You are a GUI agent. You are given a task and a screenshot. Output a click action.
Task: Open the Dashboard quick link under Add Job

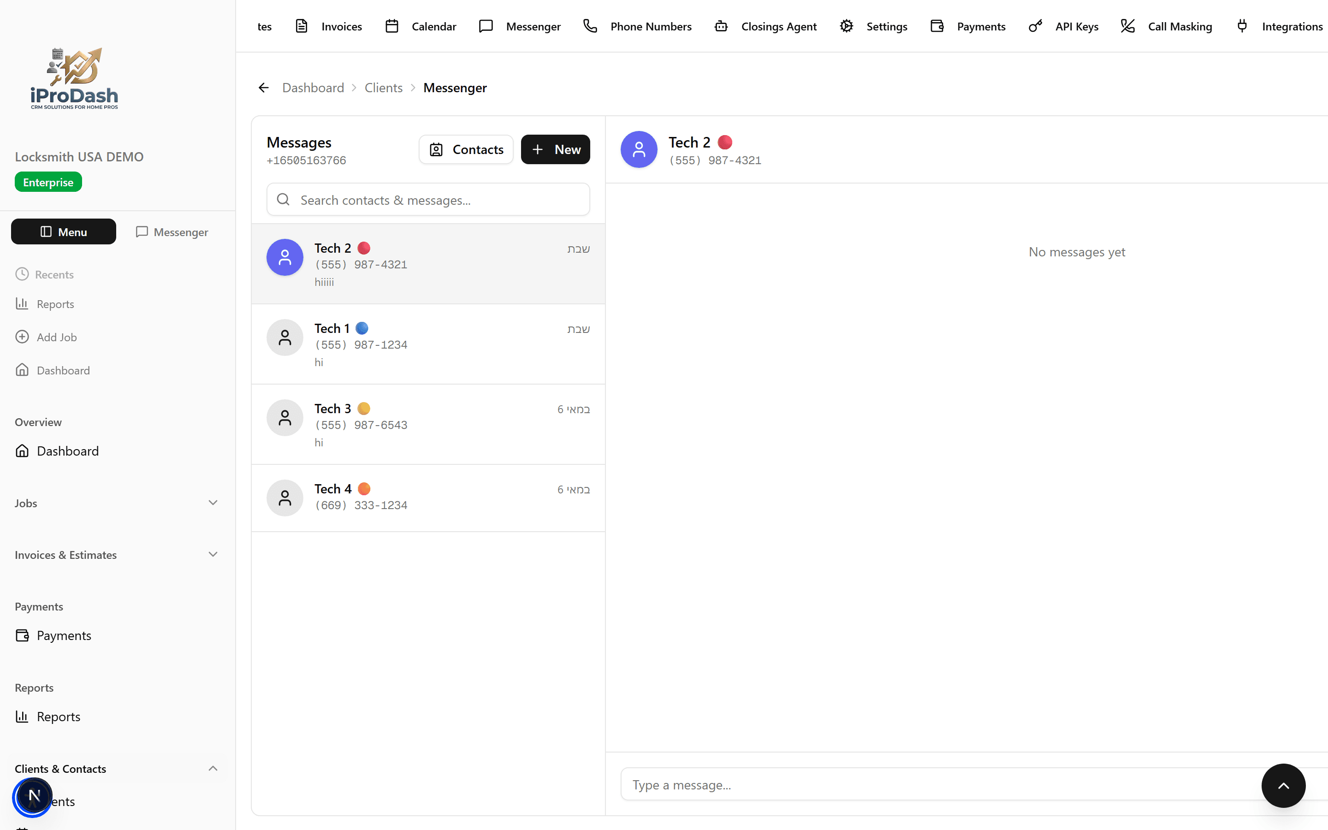click(53, 370)
